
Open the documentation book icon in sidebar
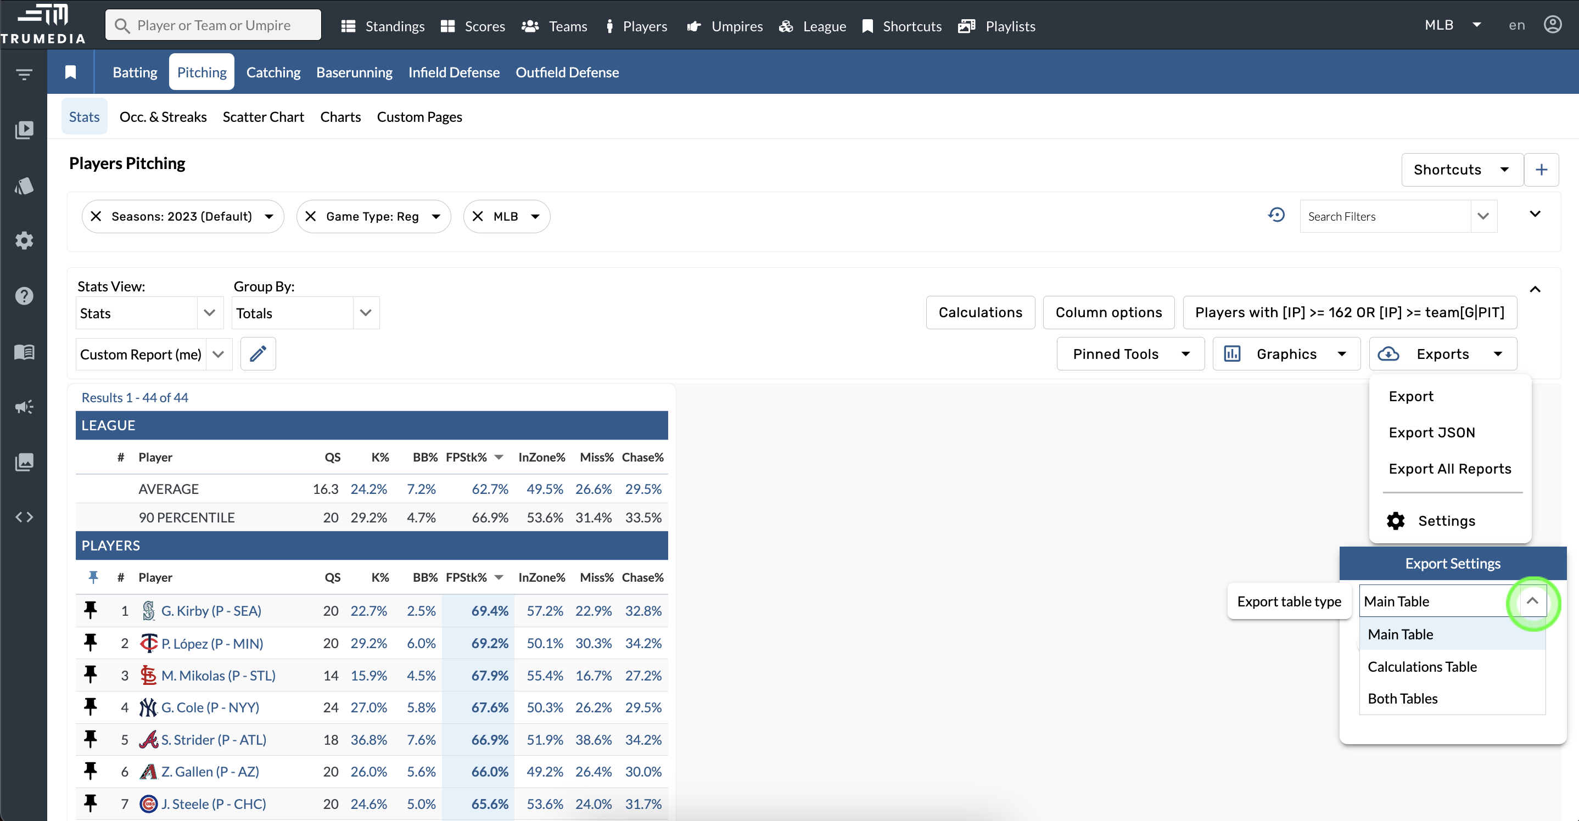tap(25, 352)
